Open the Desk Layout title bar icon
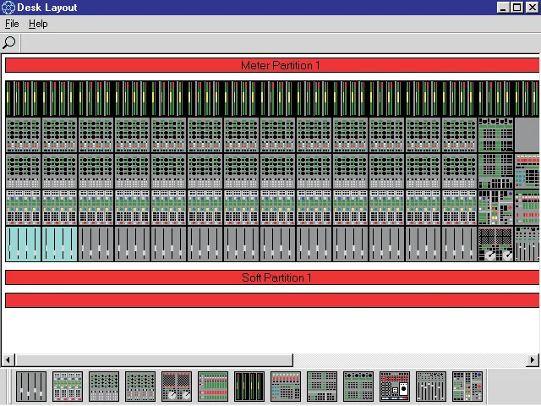 click(x=8, y=8)
